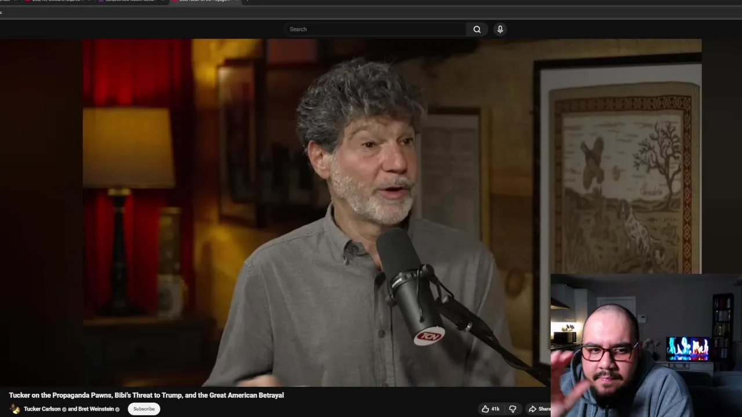Subscribe to the Tucker Carlson channel
The height and width of the screenshot is (417, 742).
point(144,409)
